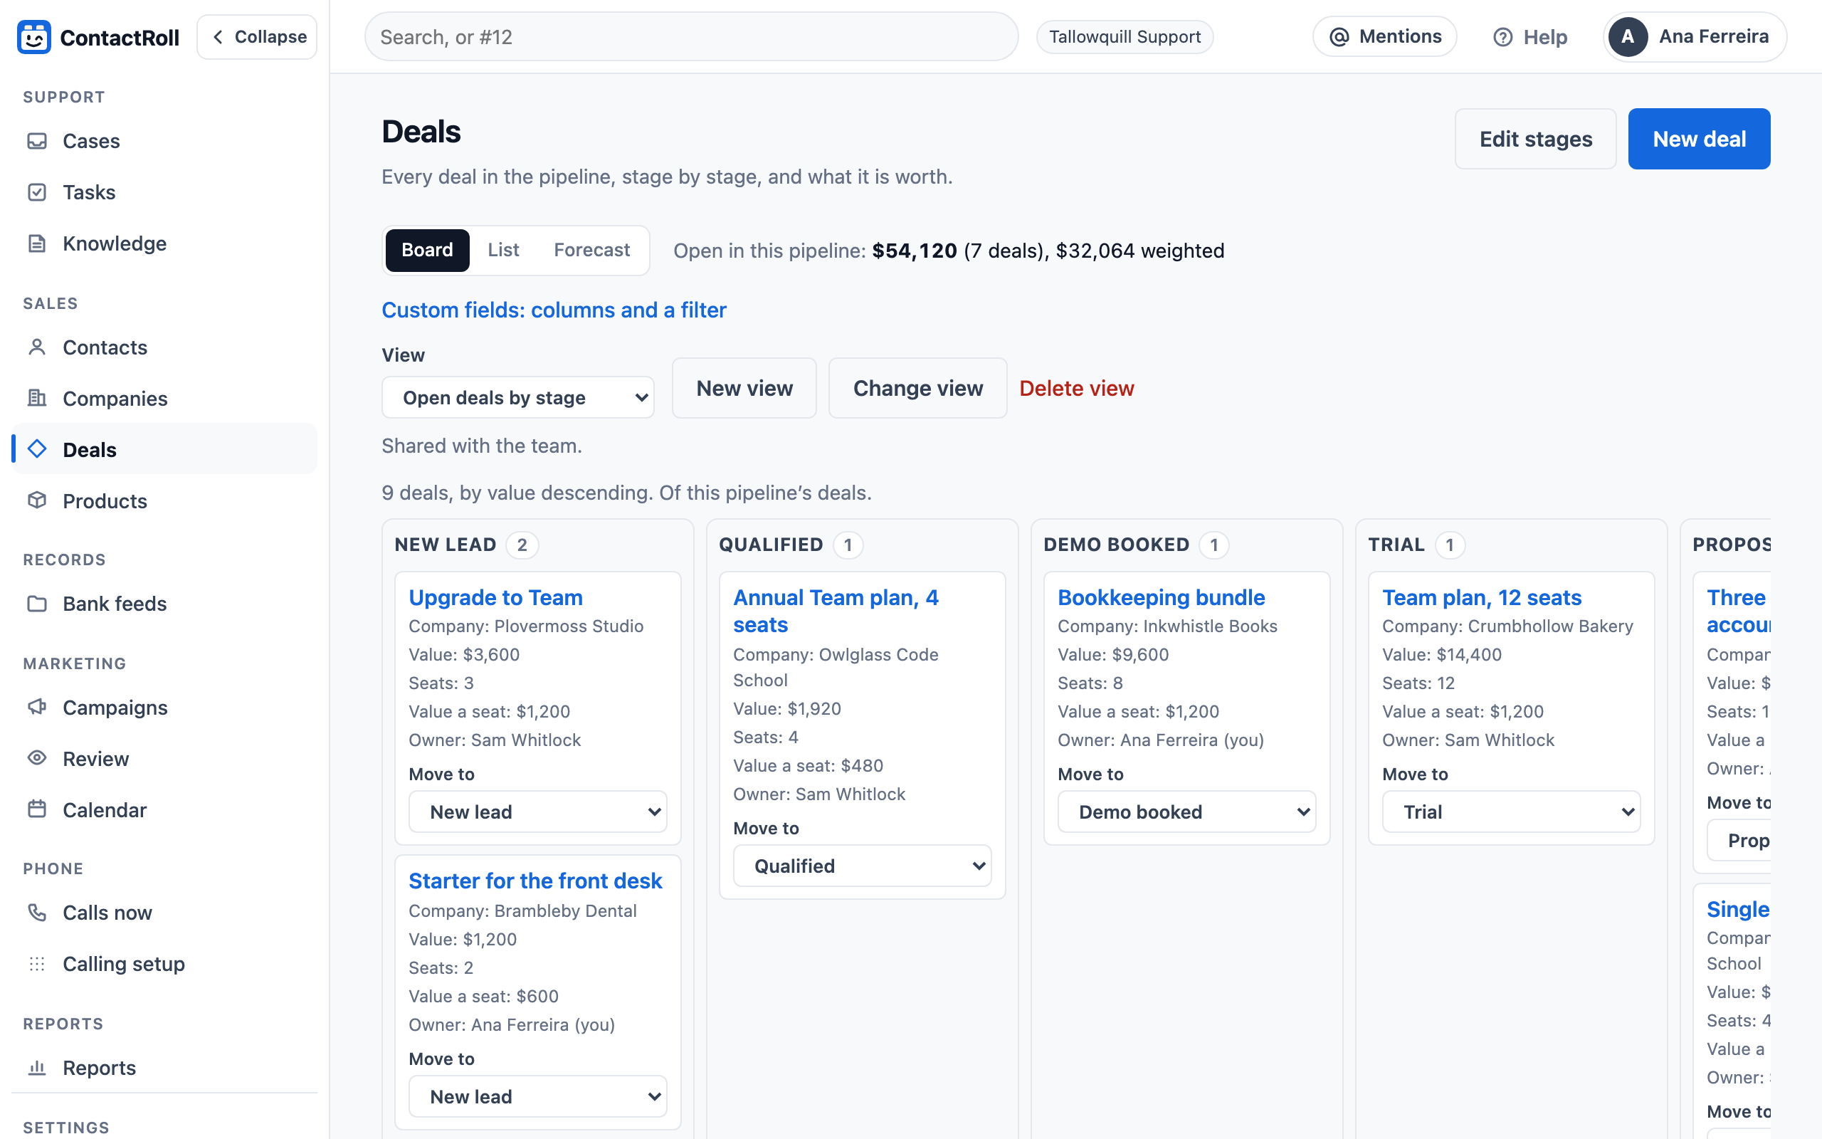
Task: Go to Knowledge in the sidebar
Action: (164, 243)
